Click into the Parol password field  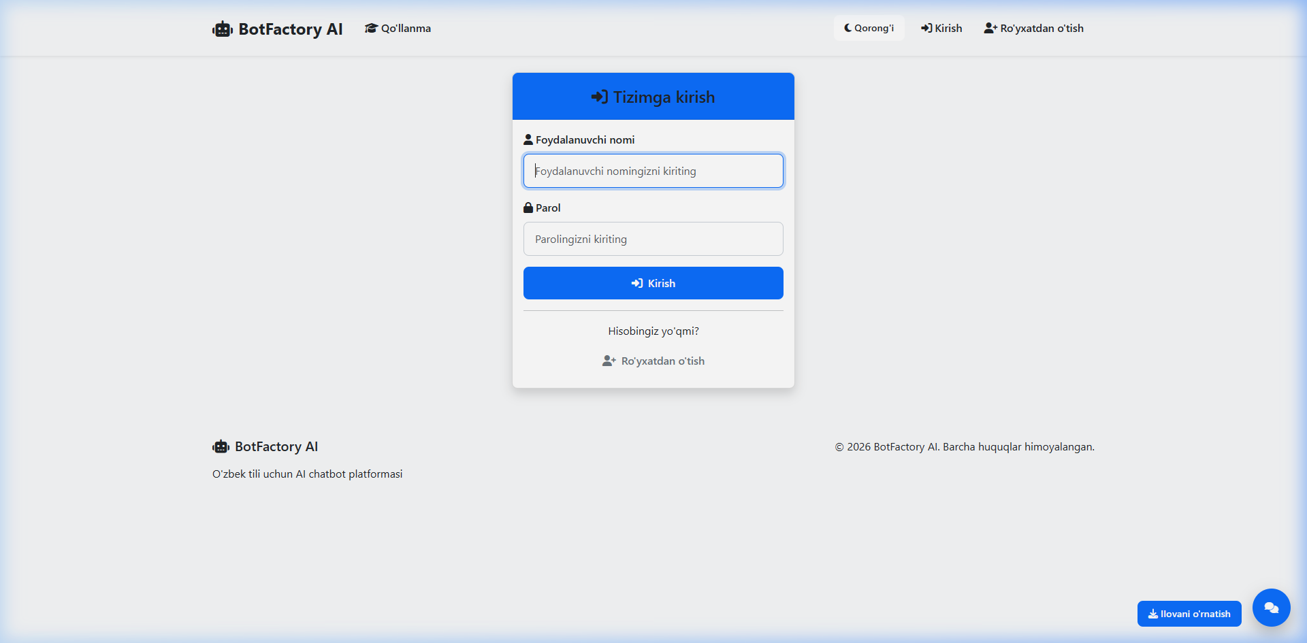point(653,239)
